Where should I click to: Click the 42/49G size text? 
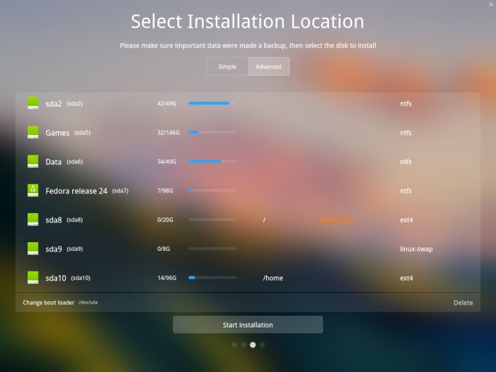pyautogui.click(x=167, y=104)
